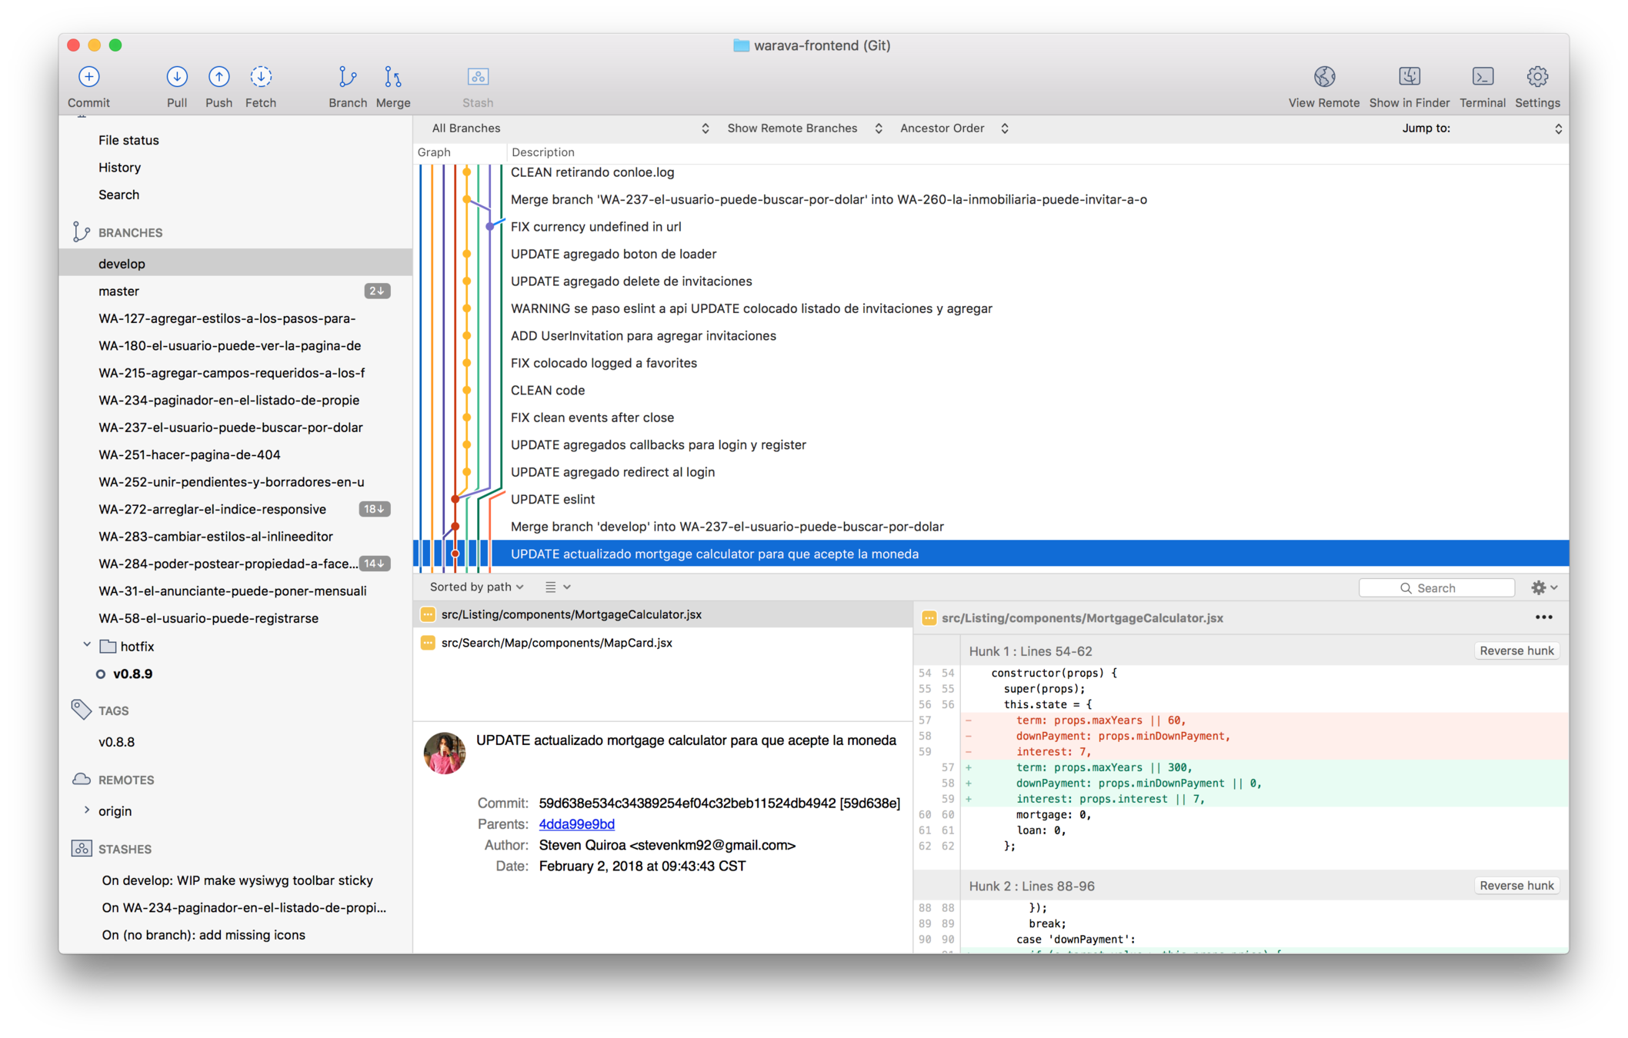Switch to History view in sidebar
This screenshot has height=1038, width=1628.
[x=119, y=168]
